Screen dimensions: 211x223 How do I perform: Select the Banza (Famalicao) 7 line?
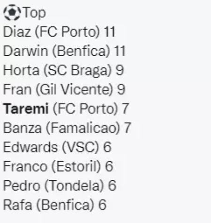point(67,128)
